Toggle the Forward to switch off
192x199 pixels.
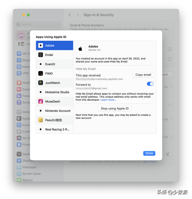point(150,84)
